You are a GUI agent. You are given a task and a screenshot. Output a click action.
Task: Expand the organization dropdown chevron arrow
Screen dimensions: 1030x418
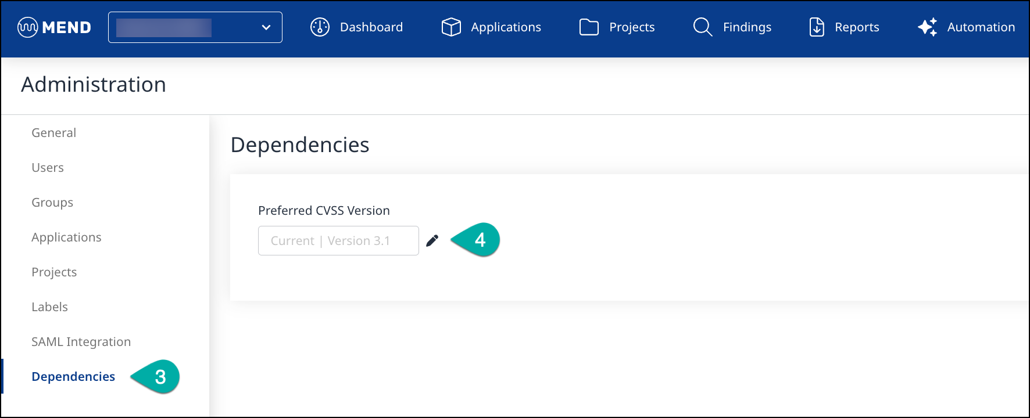tap(266, 27)
